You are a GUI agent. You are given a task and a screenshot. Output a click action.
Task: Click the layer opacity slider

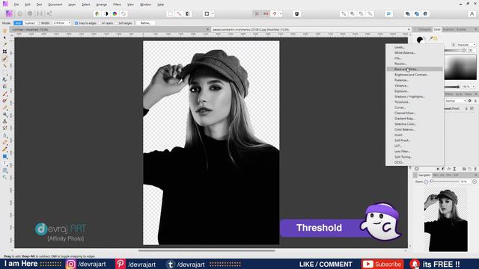coord(452,87)
